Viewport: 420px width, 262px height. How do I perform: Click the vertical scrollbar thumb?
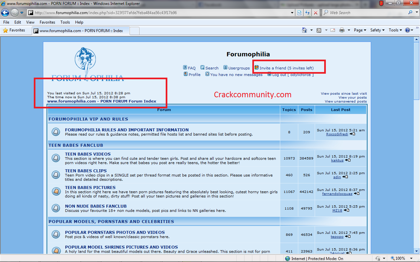417,70
